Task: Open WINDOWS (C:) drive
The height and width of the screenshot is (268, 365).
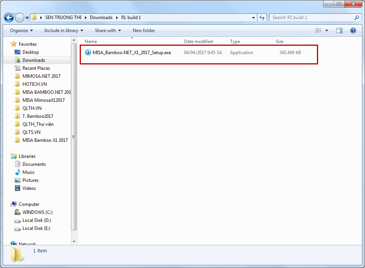Action: [x=37, y=212]
